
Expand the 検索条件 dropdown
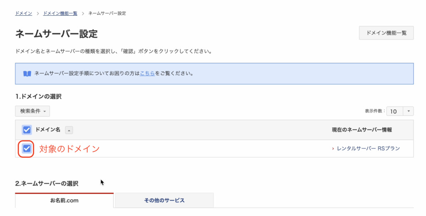coord(32,111)
